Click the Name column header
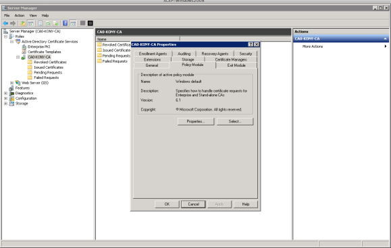Screen dimensions: 391x248 pos(138,39)
